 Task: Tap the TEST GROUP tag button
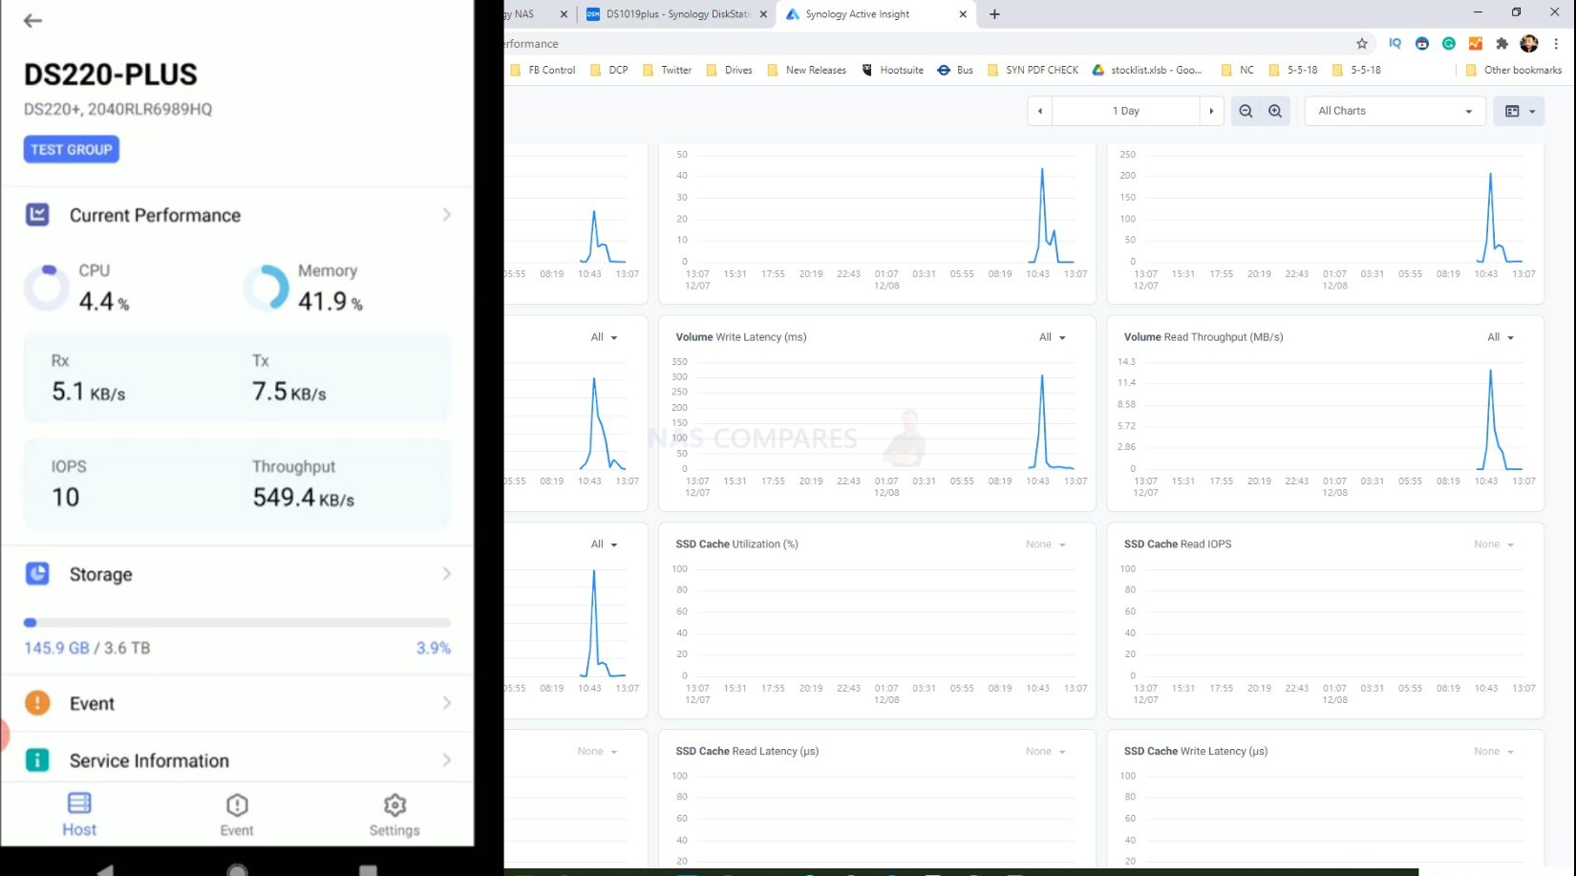point(72,149)
